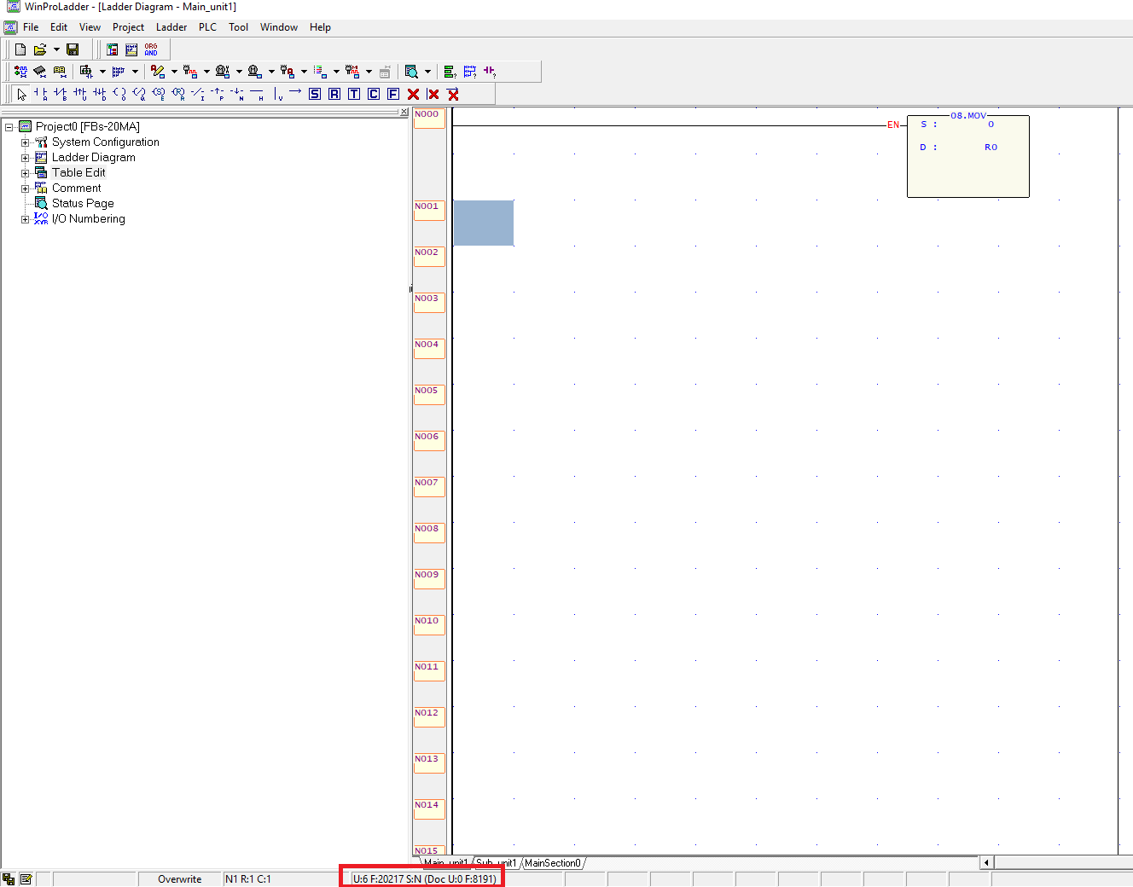Select the Function block tool labeled F
Viewport: 1133px width, 887px height.
pyautogui.click(x=392, y=94)
